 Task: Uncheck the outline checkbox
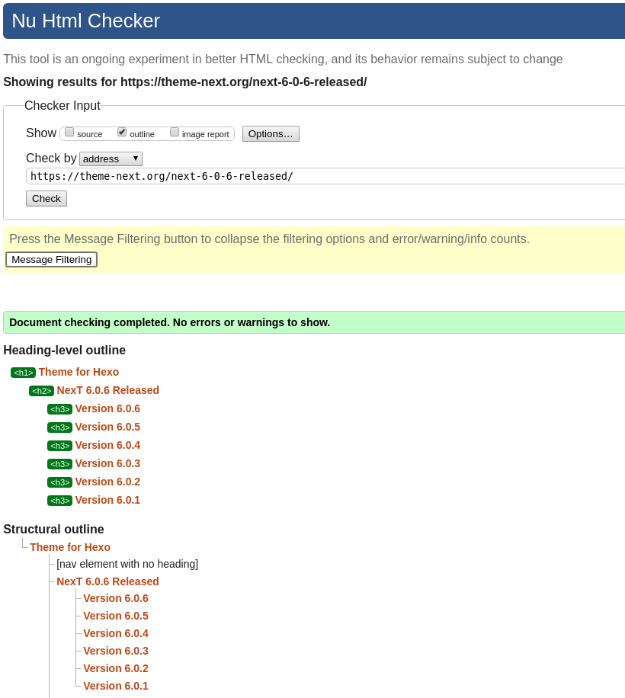(122, 133)
